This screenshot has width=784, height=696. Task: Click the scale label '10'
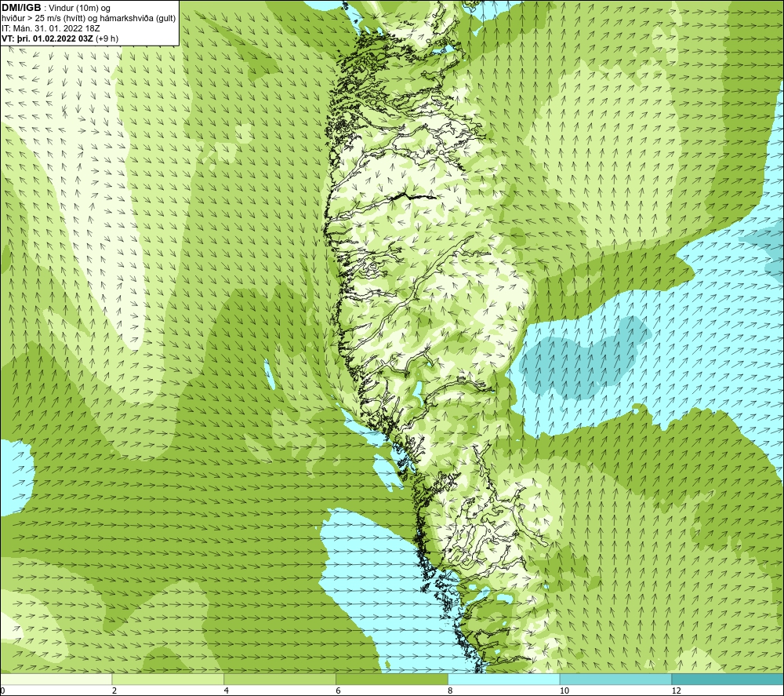point(564,691)
